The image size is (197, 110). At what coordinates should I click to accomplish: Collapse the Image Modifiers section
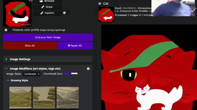click(x=6, y=69)
